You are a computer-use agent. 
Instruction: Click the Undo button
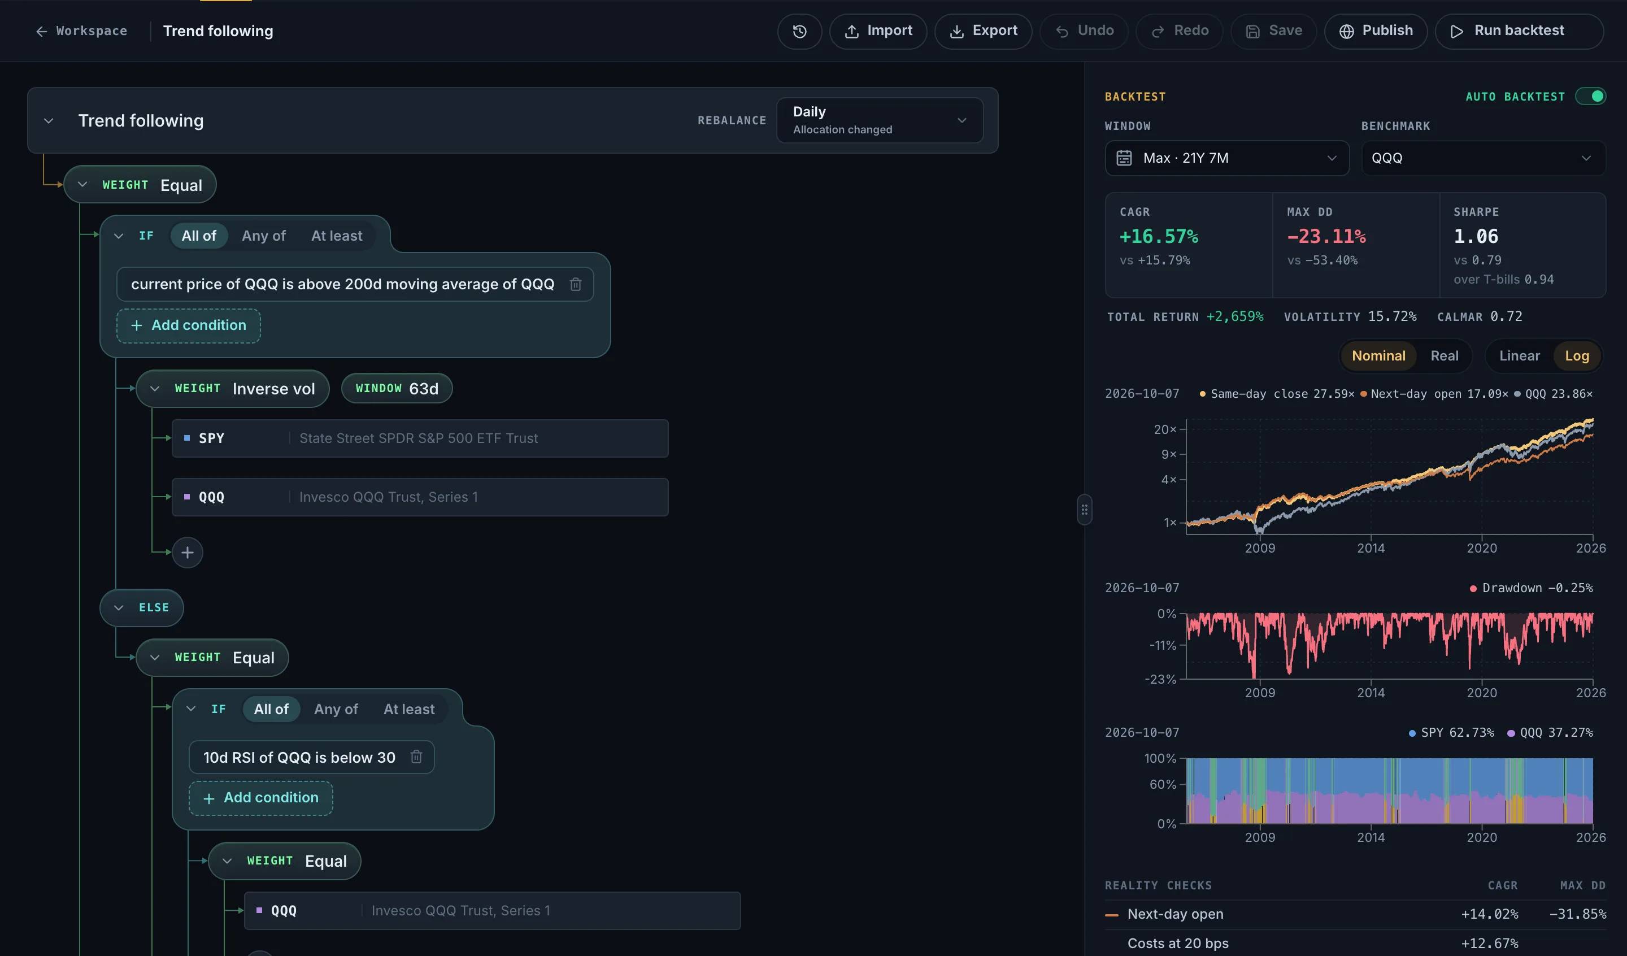tap(1084, 31)
